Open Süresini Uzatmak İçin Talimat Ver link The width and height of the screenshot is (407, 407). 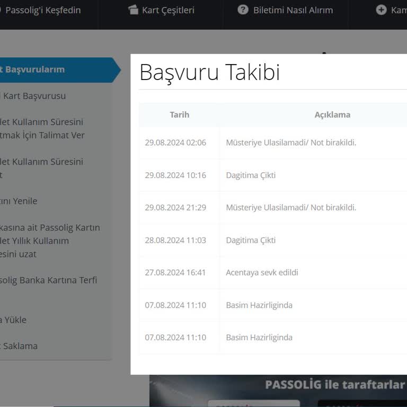click(x=42, y=128)
